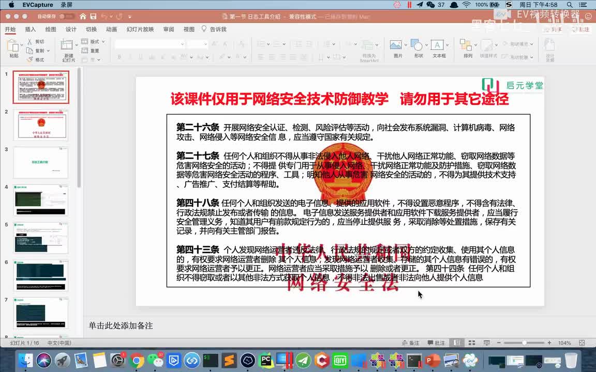Open Sublime Text from the dock
Image resolution: width=596 pixels, height=372 pixels.
[x=229, y=360]
